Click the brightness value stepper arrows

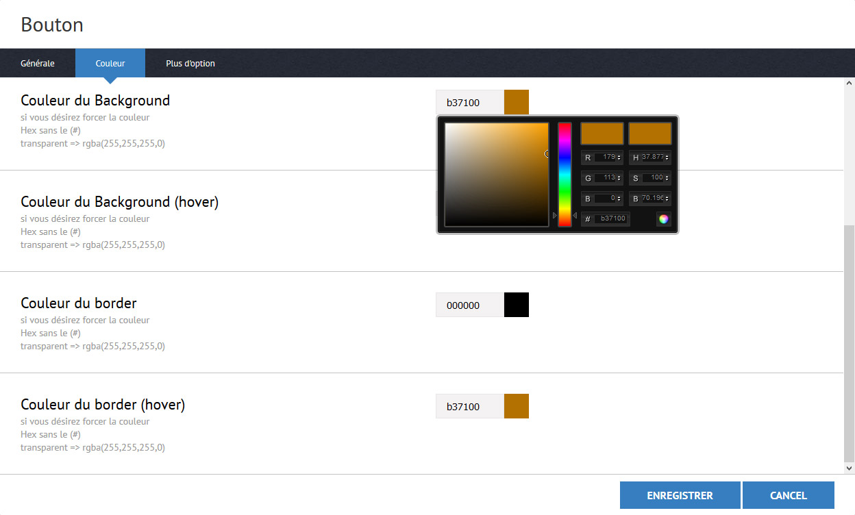pos(667,199)
